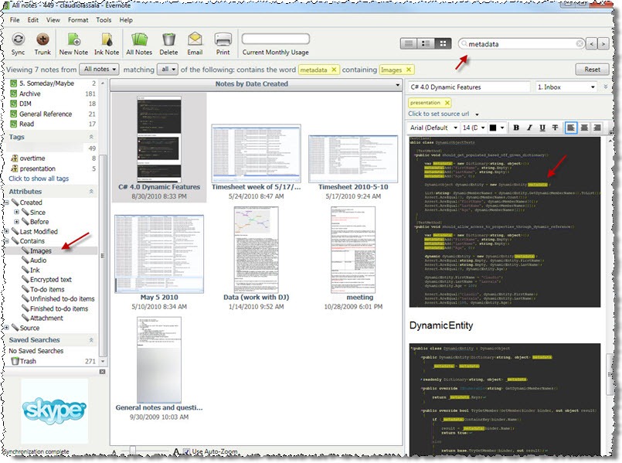
Task: Open the Edit menu
Action: [33, 20]
